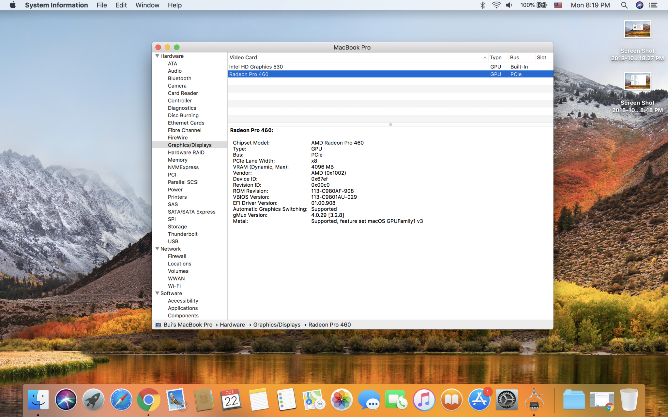Image resolution: width=668 pixels, height=417 pixels.
Task: Open Photos app in dock
Action: point(341,400)
